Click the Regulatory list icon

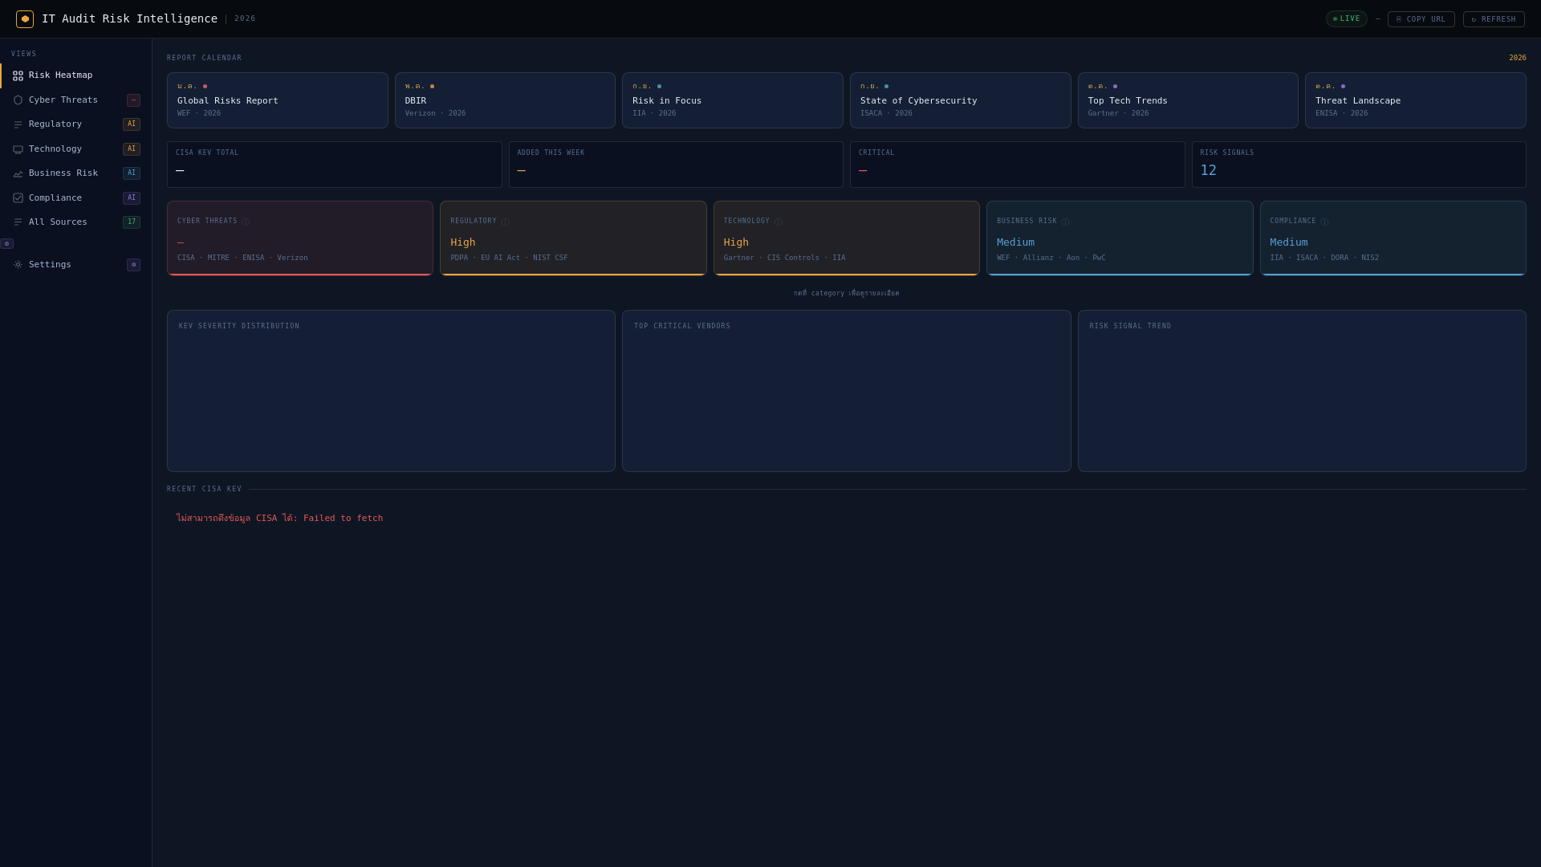click(18, 124)
